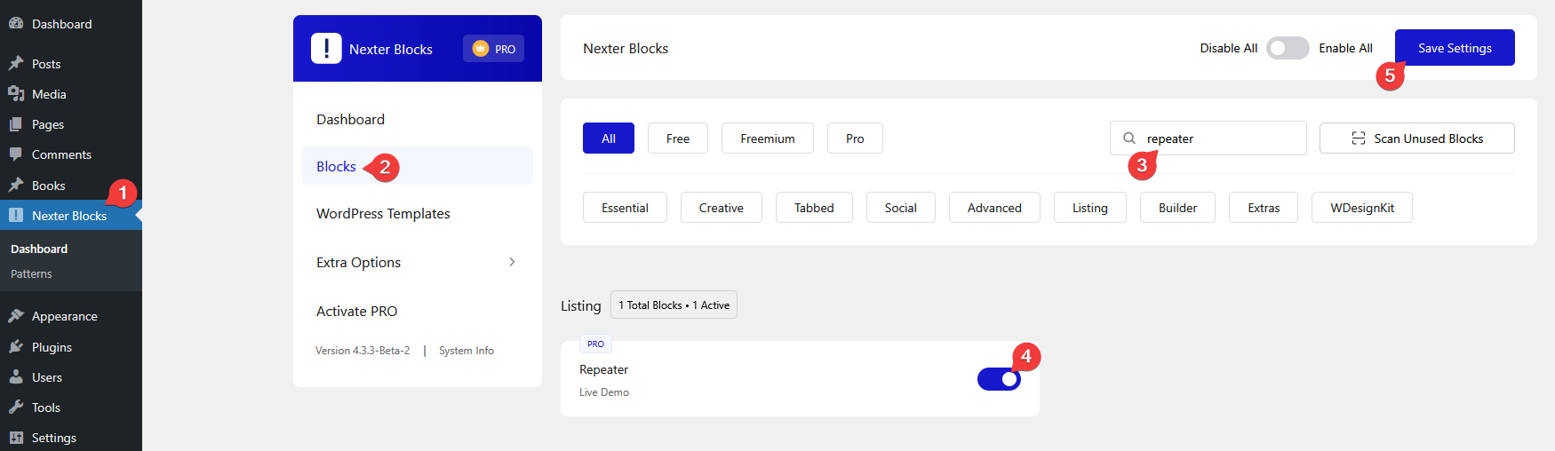The width and height of the screenshot is (1555, 451).
Task: Filter by Advanced category
Action: pyautogui.click(x=994, y=208)
